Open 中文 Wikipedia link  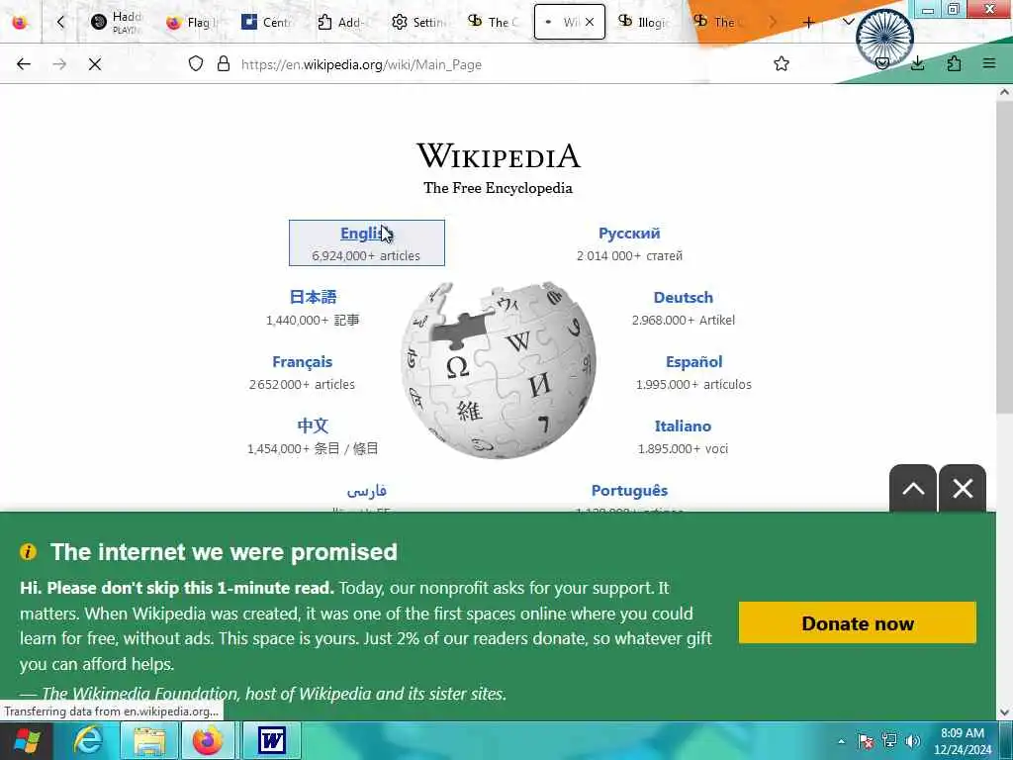[313, 426]
